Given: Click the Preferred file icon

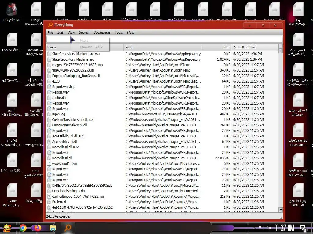Looking at the screenshot, I should (x=49, y=202).
